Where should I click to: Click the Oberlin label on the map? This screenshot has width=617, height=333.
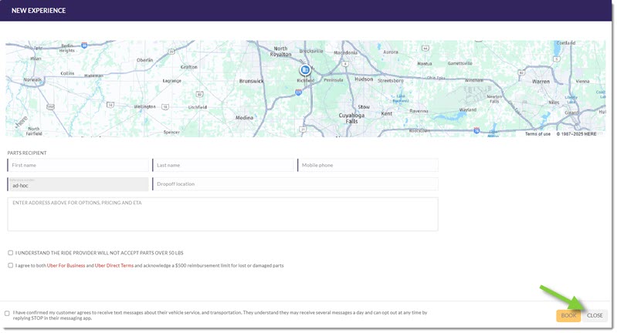(145, 60)
